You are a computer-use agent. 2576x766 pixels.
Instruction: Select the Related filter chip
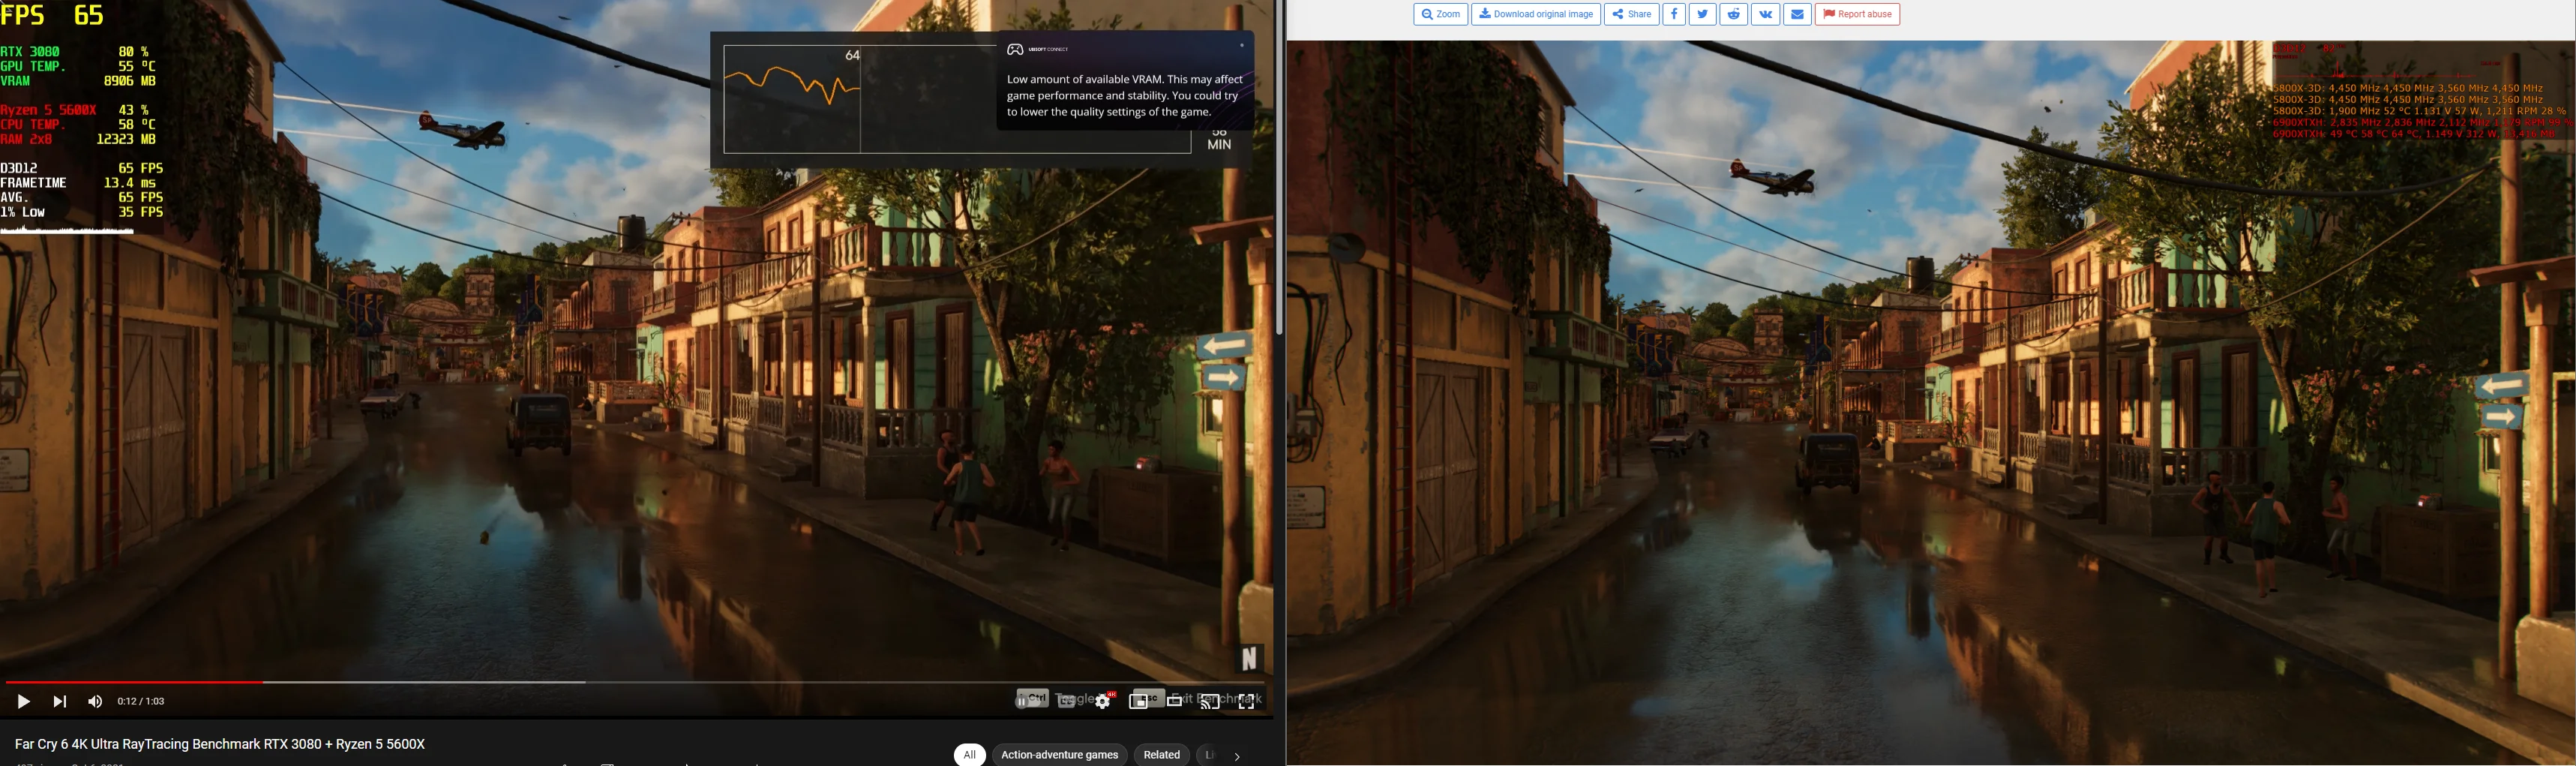tap(1161, 755)
